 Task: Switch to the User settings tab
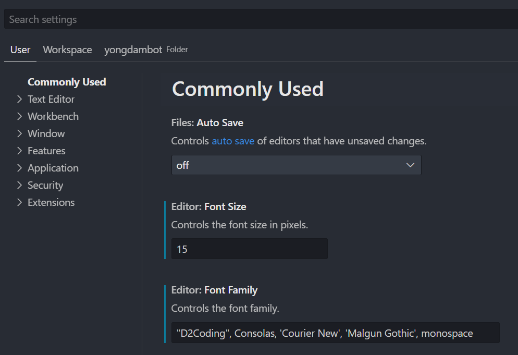click(20, 50)
